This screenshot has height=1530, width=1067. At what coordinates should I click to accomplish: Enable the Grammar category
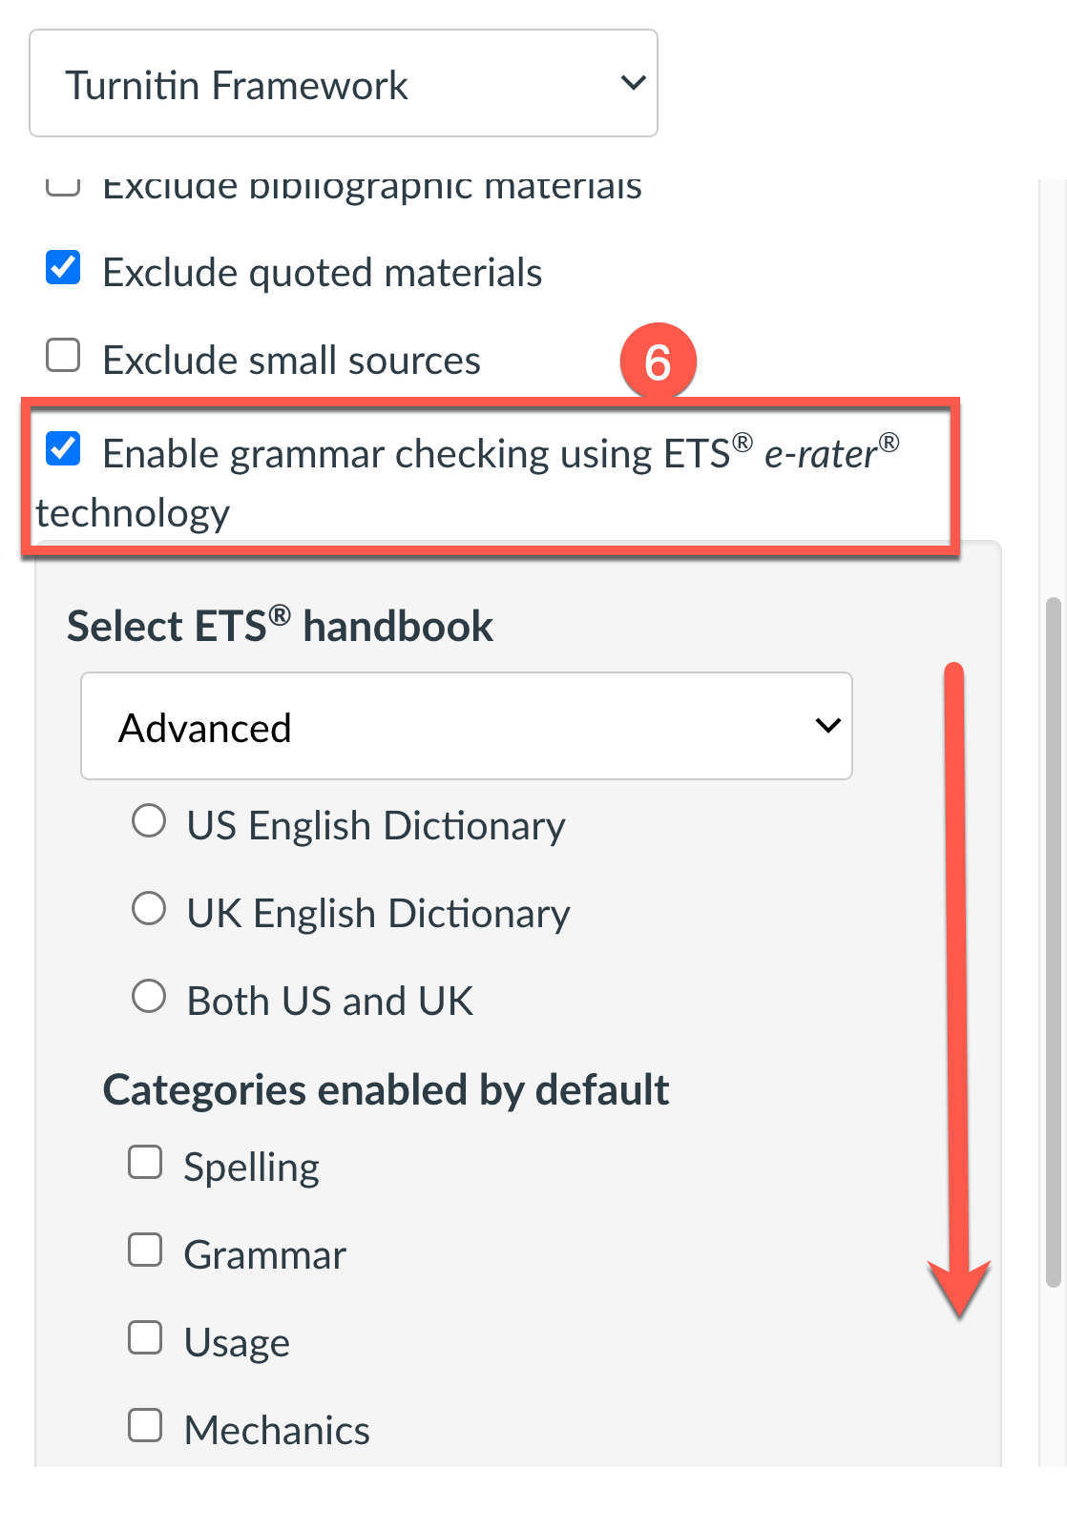coord(145,1251)
